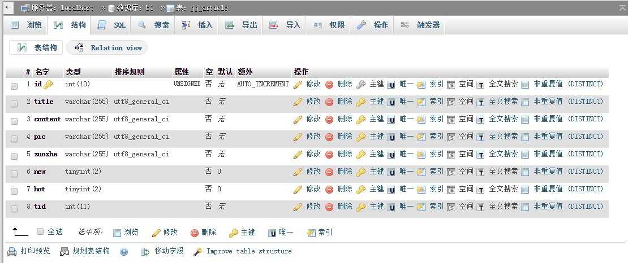Check the checkbox for the tid row
Screen dimensions: 628x263
[14, 209]
